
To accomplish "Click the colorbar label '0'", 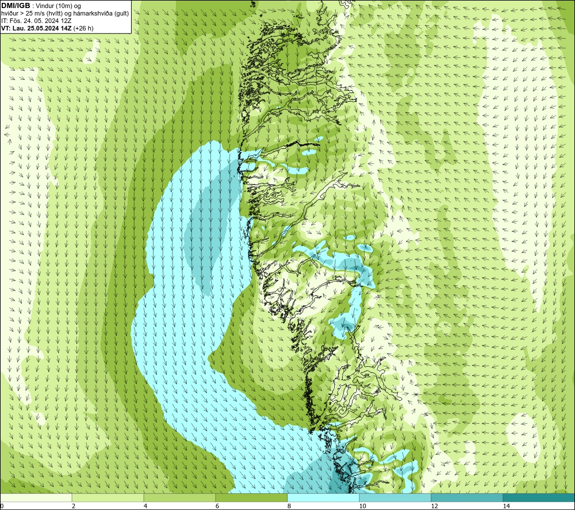I will coord(2,507).
